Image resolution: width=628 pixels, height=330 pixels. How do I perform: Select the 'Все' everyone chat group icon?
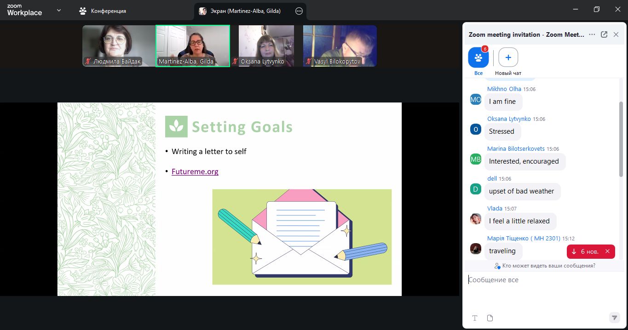click(478, 57)
